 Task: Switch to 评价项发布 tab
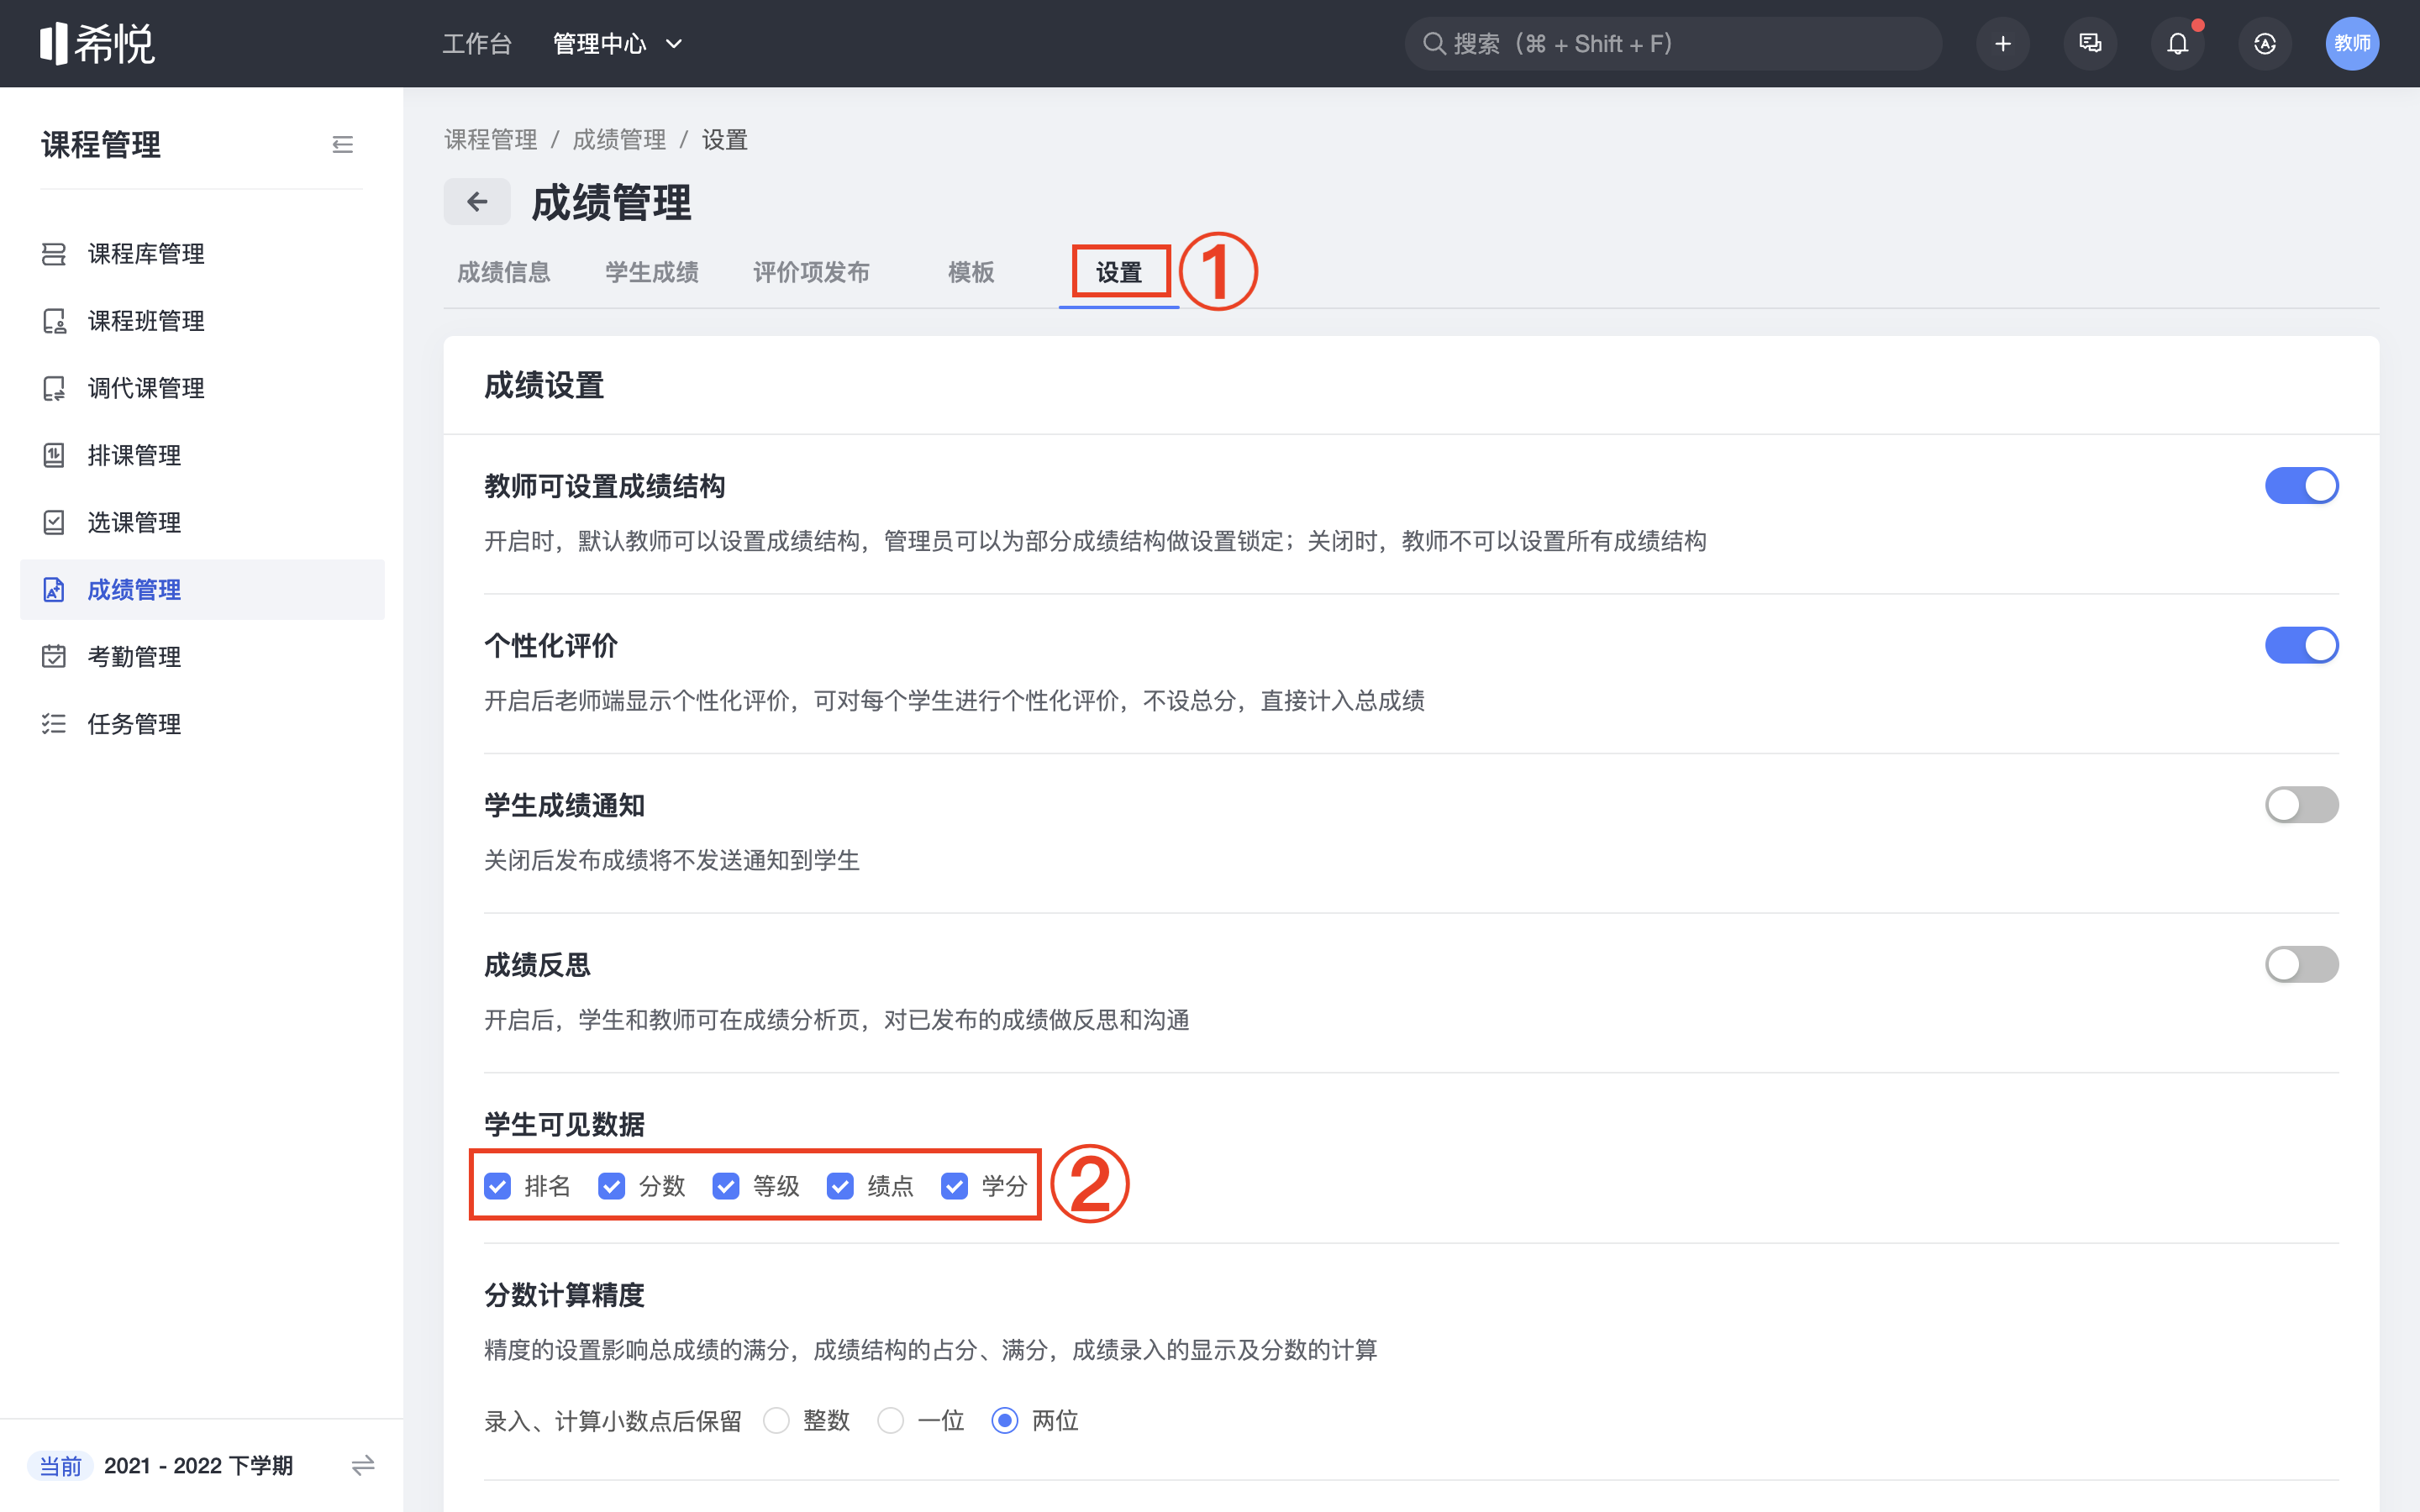(811, 272)
